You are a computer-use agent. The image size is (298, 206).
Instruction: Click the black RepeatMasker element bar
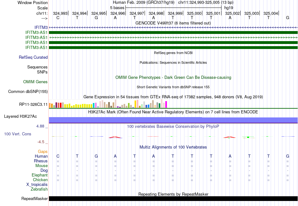173,198
